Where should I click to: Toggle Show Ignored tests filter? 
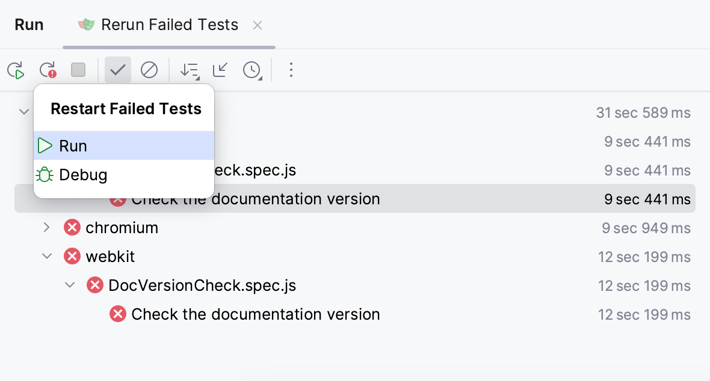[149, 70]
